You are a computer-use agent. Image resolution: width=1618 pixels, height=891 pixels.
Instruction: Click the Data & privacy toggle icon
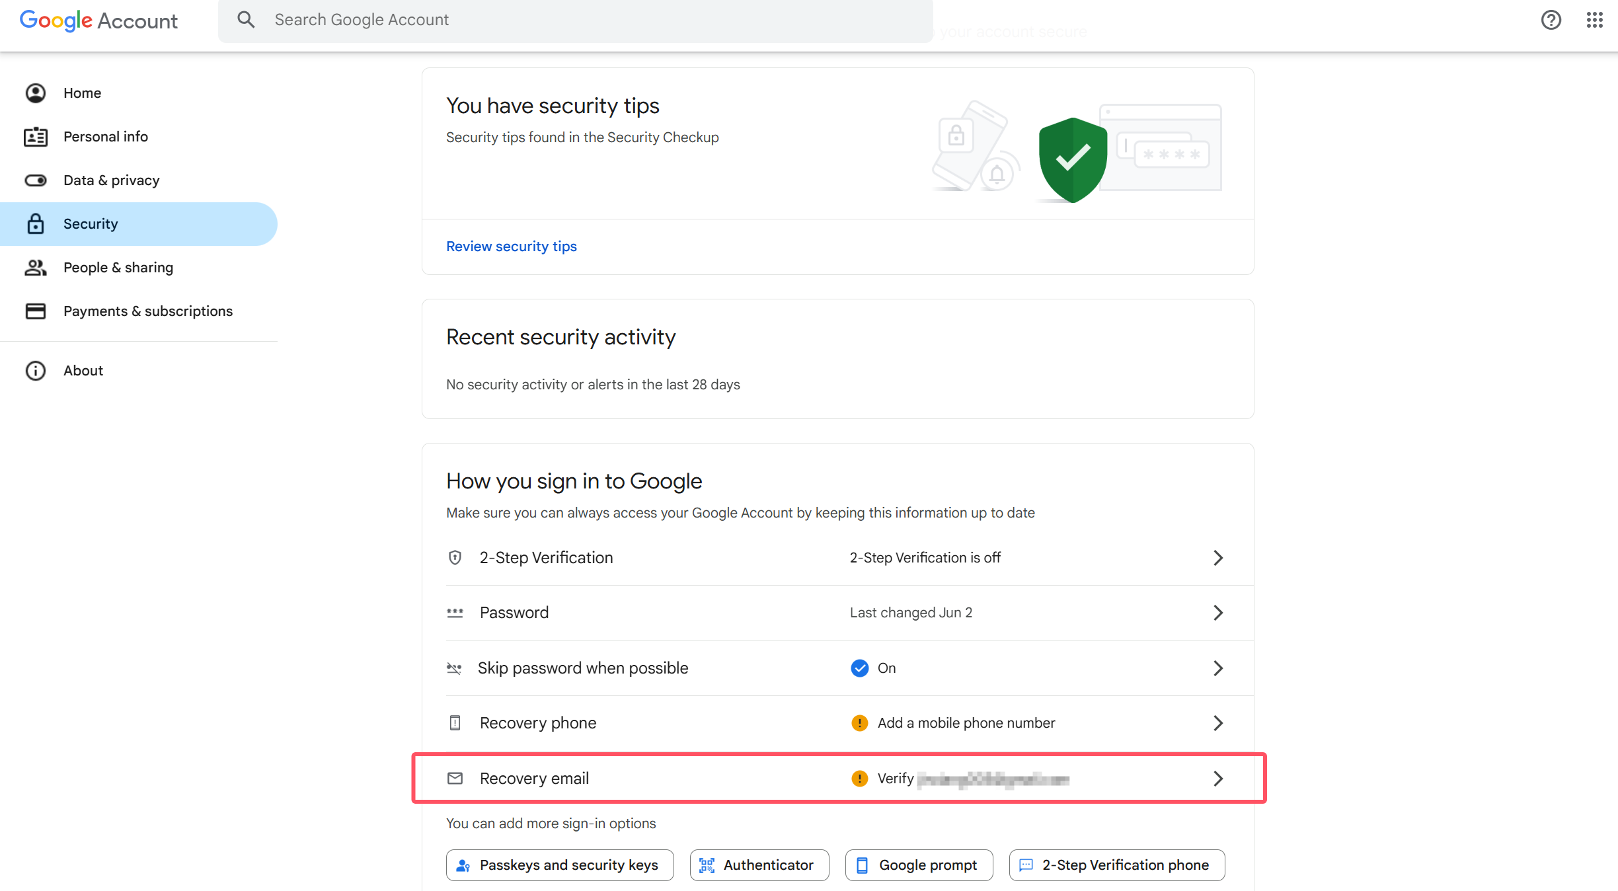[x=36, y=180]
